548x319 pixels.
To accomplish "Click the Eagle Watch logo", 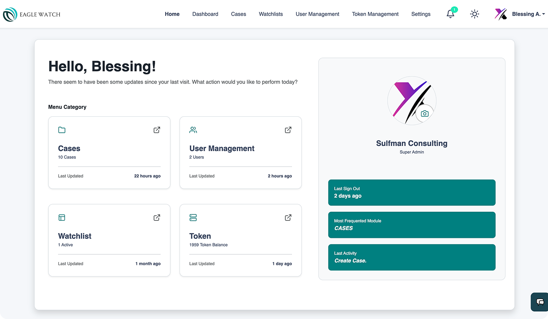I will 32,15.
